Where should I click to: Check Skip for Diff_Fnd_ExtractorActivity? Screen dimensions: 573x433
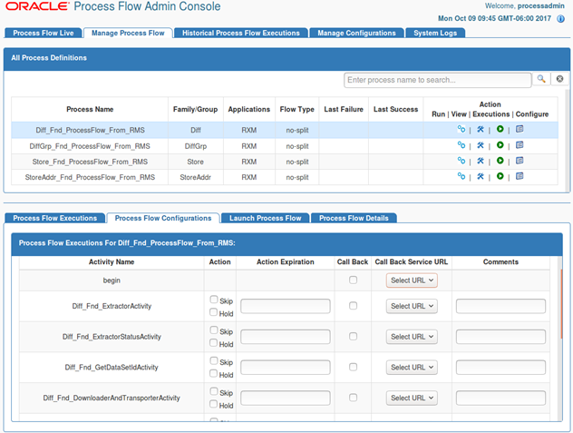214,300
